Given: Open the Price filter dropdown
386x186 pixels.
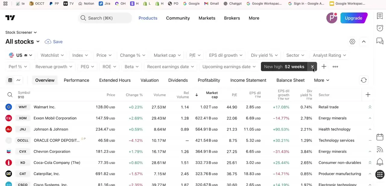Looking at the screenshot, I should pyautogui.click(x=104, y=55).
